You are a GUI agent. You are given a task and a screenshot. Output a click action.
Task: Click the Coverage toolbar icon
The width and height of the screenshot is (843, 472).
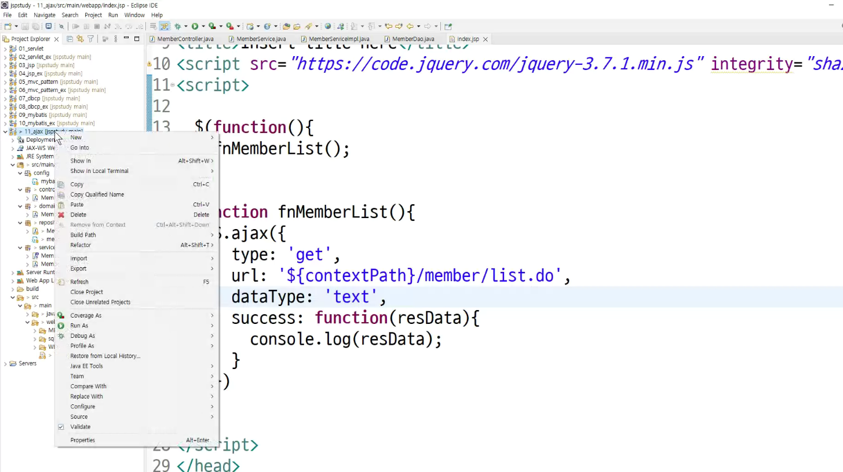(x=212, y=26)
